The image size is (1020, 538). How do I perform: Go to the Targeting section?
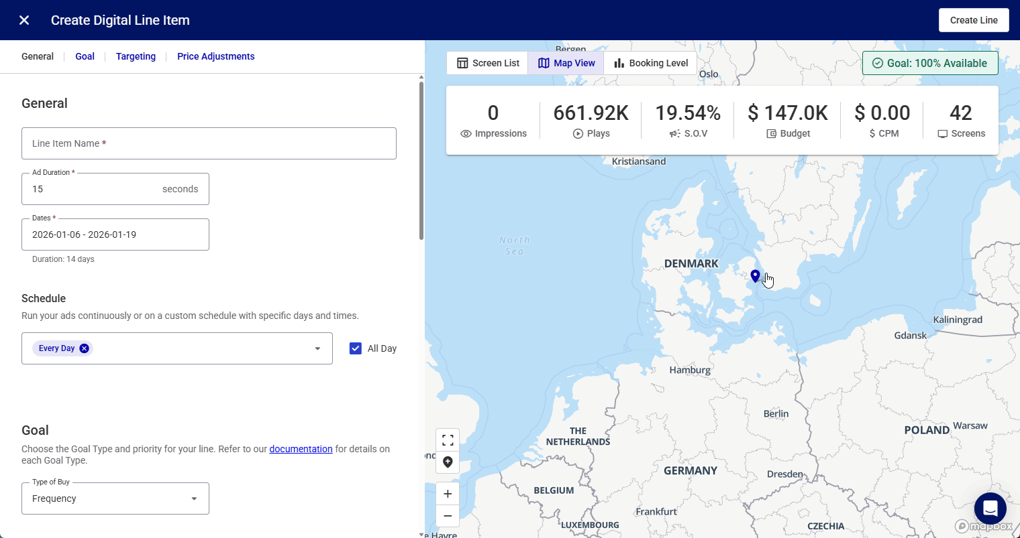pos(136,56)
